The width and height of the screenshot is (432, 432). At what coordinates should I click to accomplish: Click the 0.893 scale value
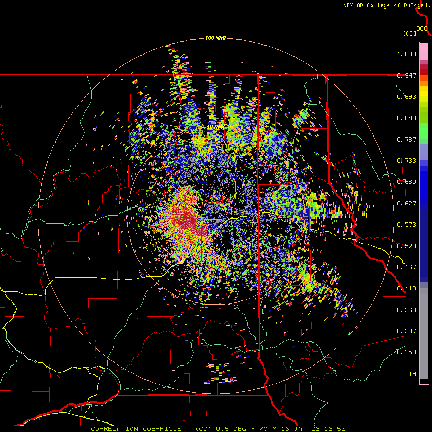coord(407,96)
